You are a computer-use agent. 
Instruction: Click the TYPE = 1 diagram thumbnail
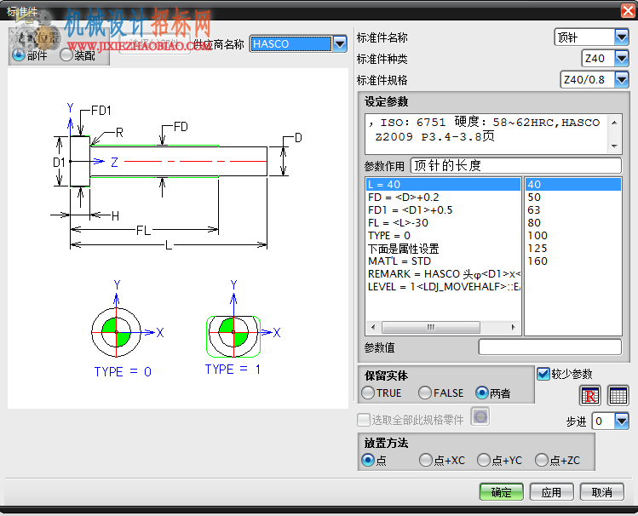point(243,328)
